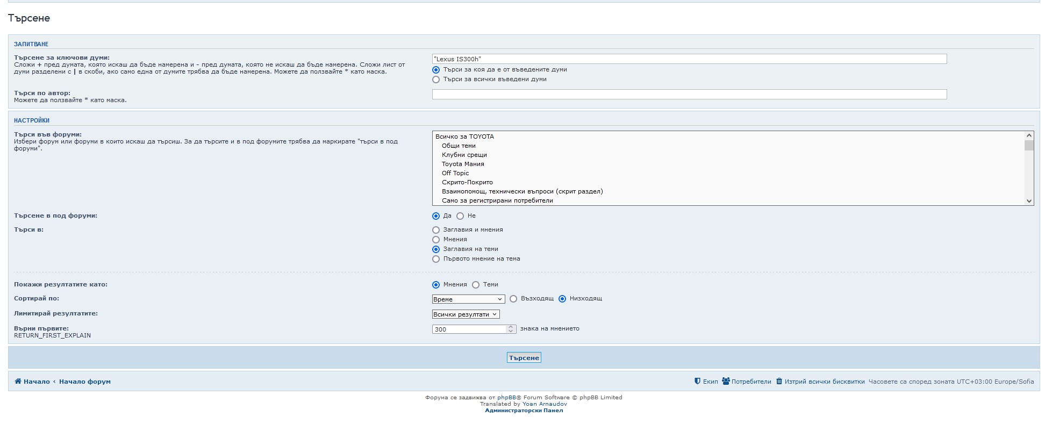Choose 'Низходящ' sort order
Screen dimensions: 1045x424
coord(562,299)
